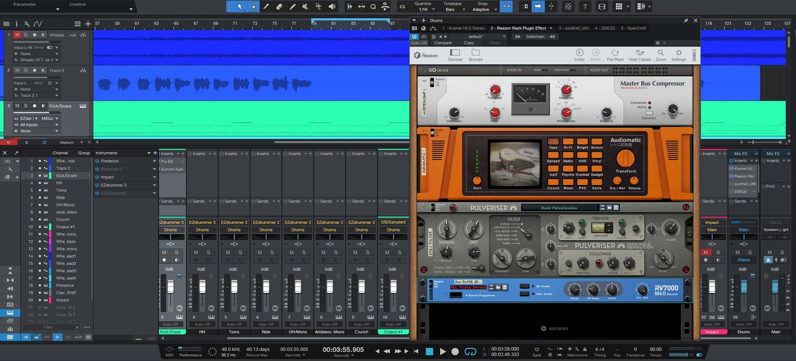Toggle Loop active in transport
Screen dimensions: 796x361
pyautogui.click(x=470, y=351)
